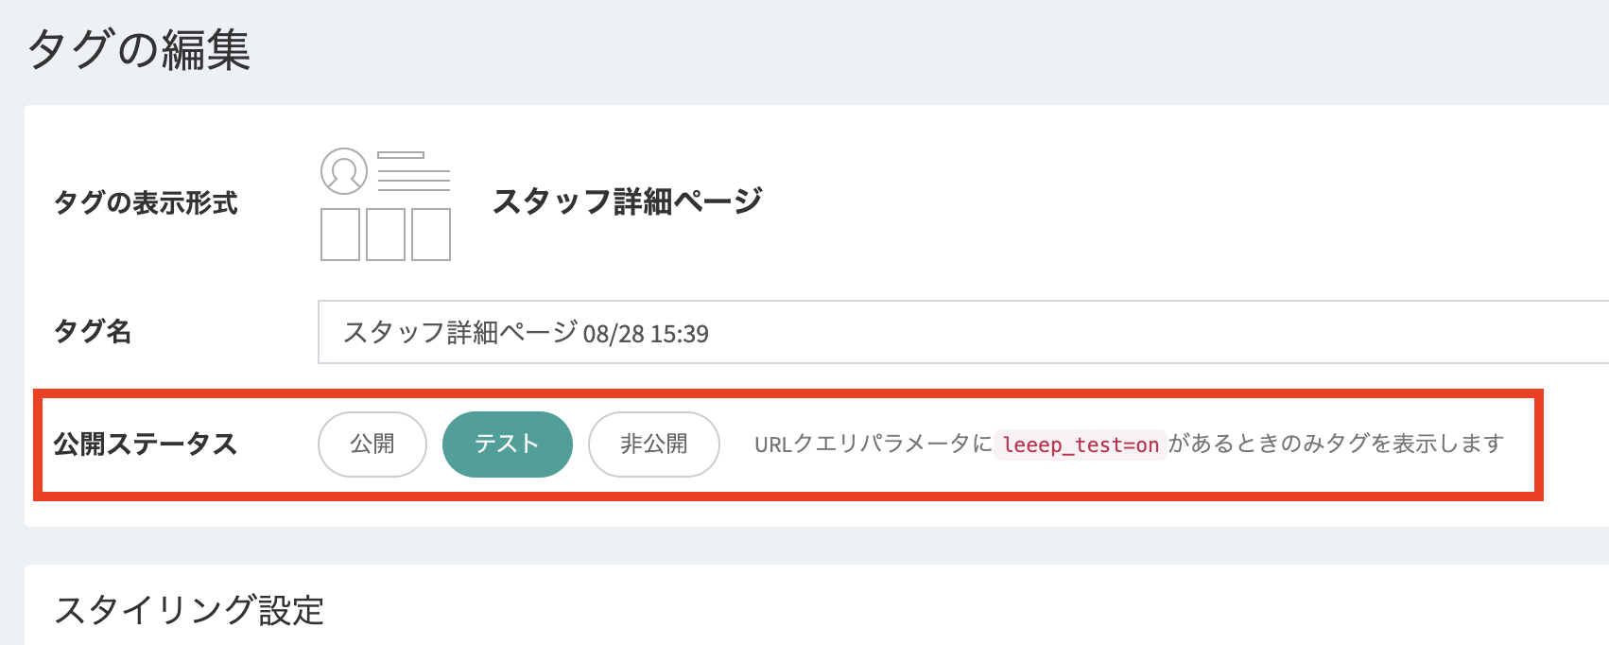1609x645 pixels.
Task: Click the 公開ステータス label
Action: click(145, 444)
